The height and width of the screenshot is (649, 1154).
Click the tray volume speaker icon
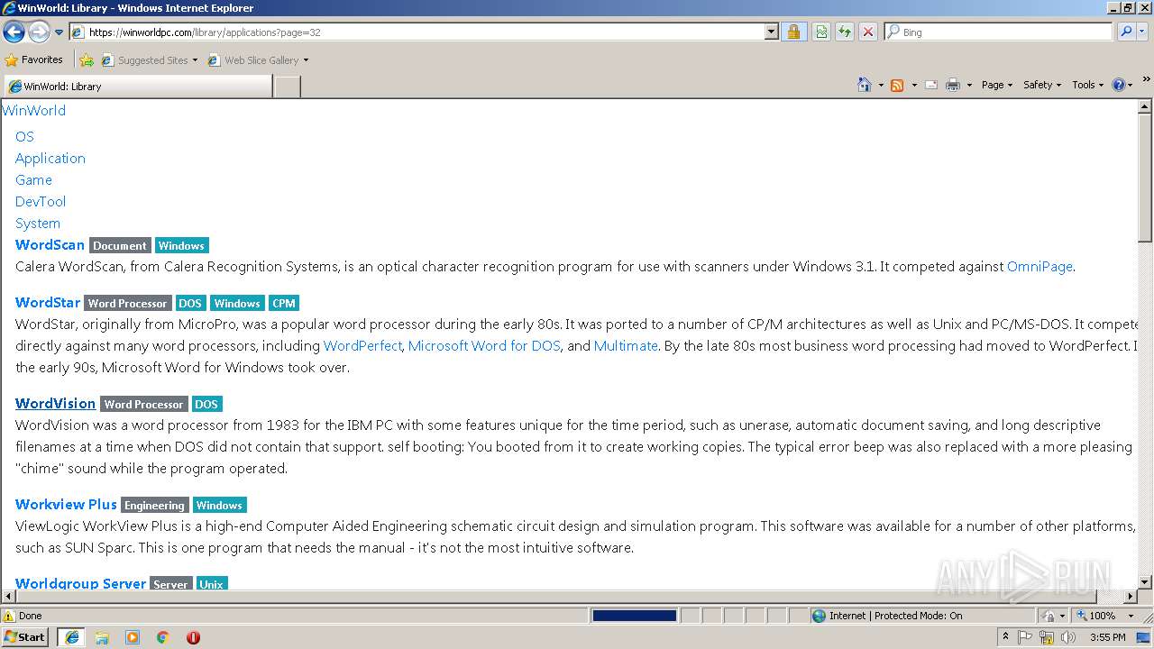coord(1067,637)
